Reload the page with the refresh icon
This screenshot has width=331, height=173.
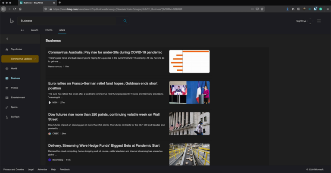tap(15, 9)
